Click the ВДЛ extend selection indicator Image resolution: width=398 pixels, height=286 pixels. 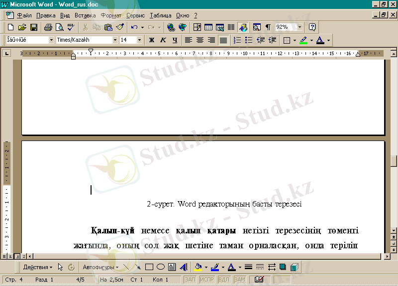point(223,280)
